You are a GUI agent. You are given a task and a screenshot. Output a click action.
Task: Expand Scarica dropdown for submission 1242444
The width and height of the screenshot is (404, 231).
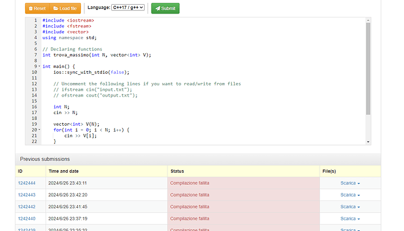(x=350, y=183)
